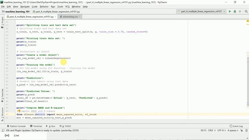249x140 pixels.
Task: Open the VCS menu
Action: point(67,7)
